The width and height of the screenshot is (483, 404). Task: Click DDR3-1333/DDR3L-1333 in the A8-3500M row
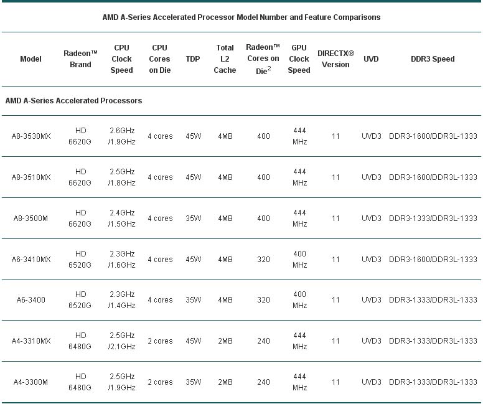[x=433, y=218]
